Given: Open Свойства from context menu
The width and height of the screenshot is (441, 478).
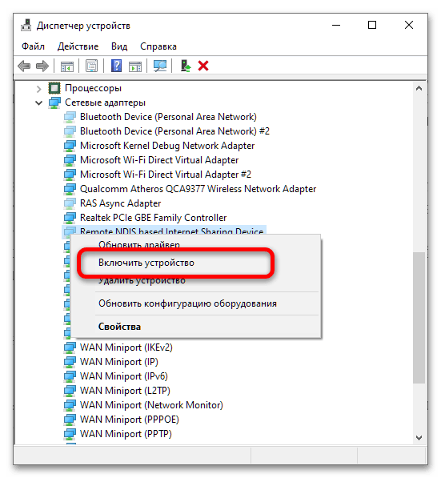Looking at the screenshot, I should click(x=119, y=327).
